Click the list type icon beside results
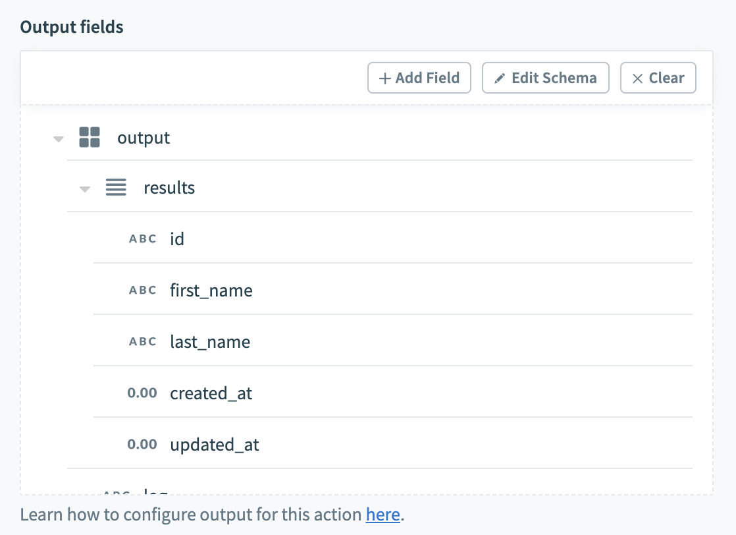This screenshot has height=535, width=736. (116, 188)
